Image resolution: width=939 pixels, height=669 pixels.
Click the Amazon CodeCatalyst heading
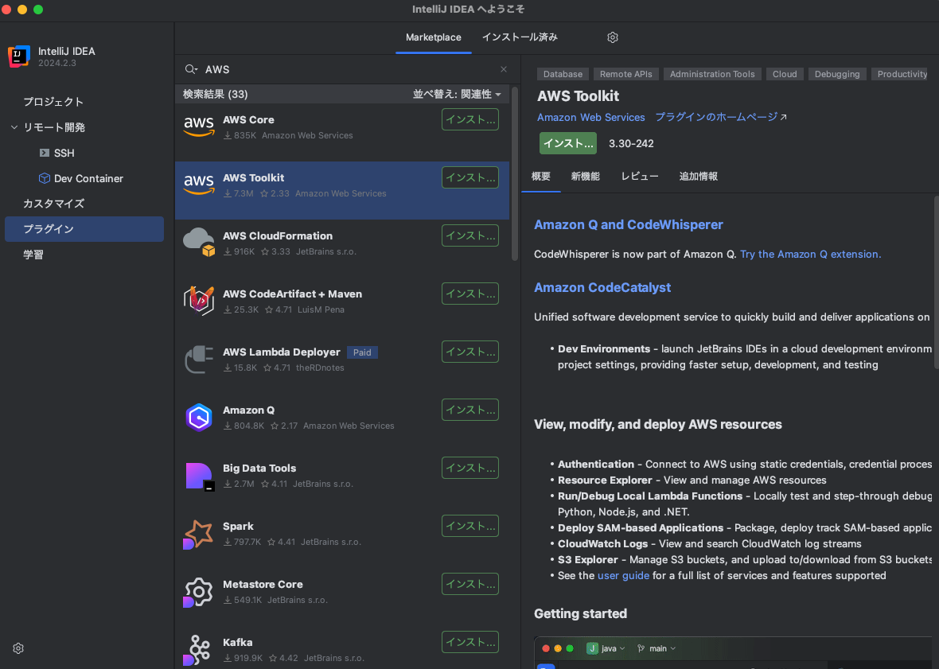(x=602, y=287)
